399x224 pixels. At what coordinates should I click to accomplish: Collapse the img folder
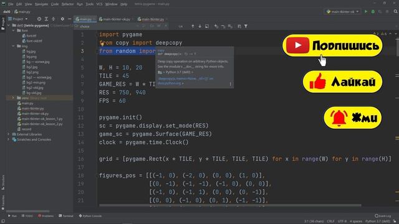pyautogui.click(x=14, y=46)
